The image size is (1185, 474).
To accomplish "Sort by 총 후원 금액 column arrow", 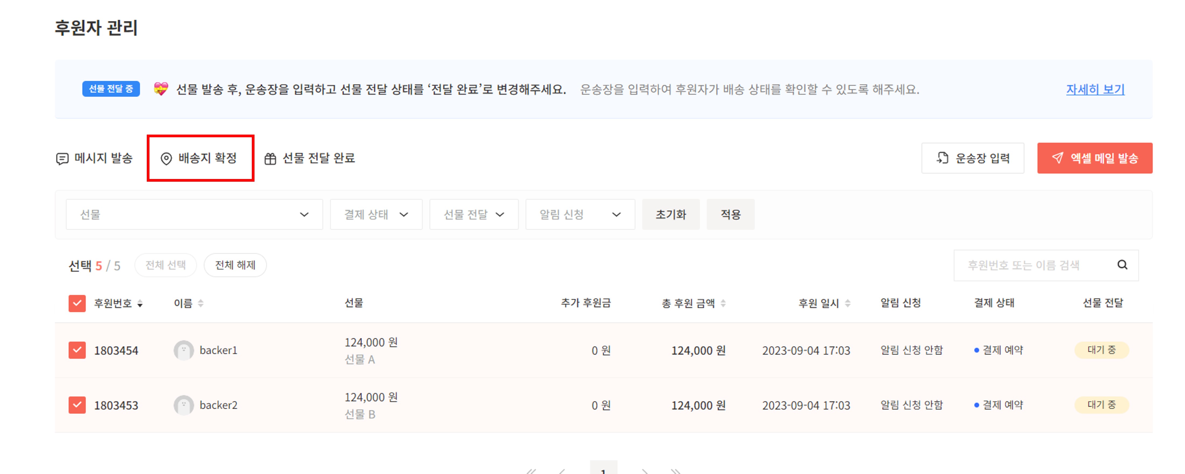I will pyautogui.click(x=723, y=303).
